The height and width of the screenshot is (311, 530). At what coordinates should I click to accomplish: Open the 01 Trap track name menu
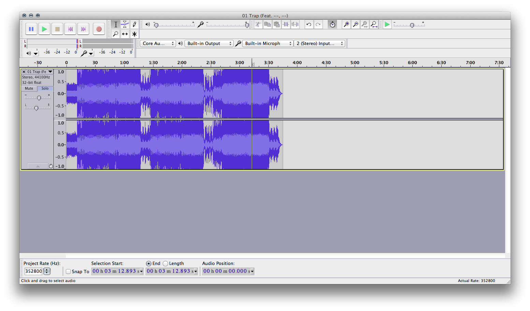40,72
